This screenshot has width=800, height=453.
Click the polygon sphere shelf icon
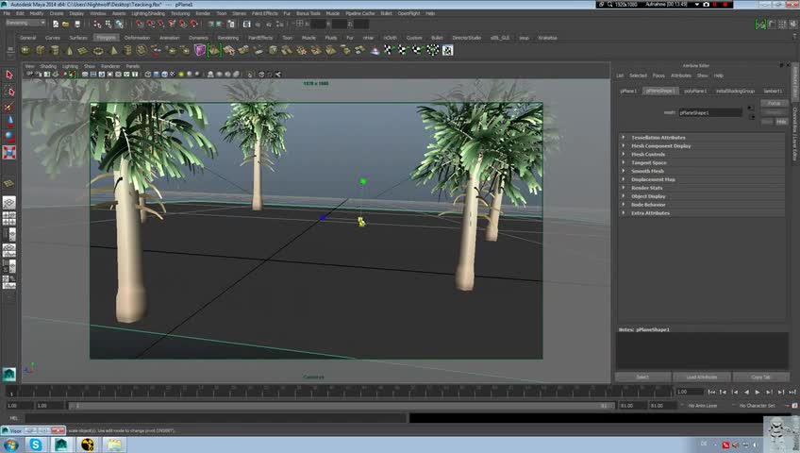pyautogui.click(x=25, y=50)
